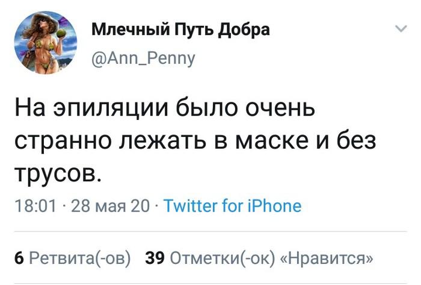The height and width of the screenshot is (285, 421).
Task: Click the retweet count number 6
Action: (18, 258)
